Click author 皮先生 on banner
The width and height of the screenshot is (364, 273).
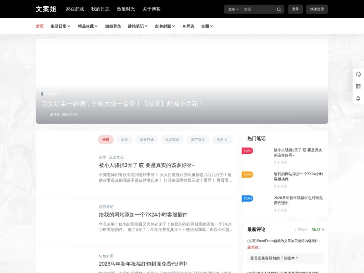(x=55, y=115)
